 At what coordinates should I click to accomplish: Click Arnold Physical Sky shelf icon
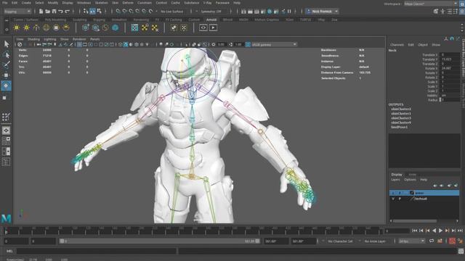tap(66, 28)
